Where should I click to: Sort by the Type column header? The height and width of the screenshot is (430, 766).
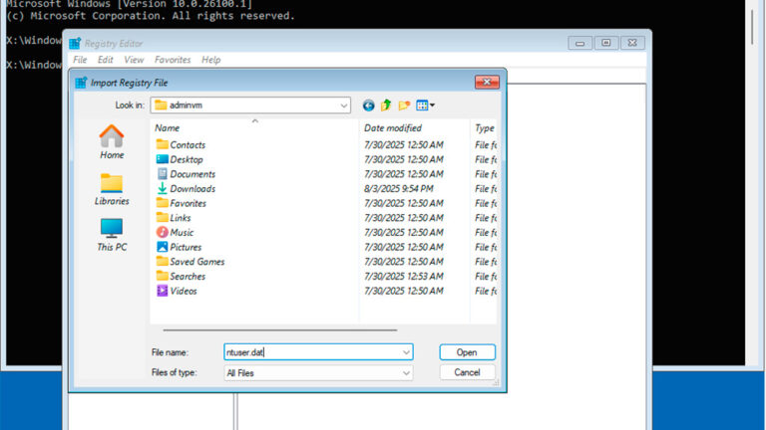[x=484, y=127]
